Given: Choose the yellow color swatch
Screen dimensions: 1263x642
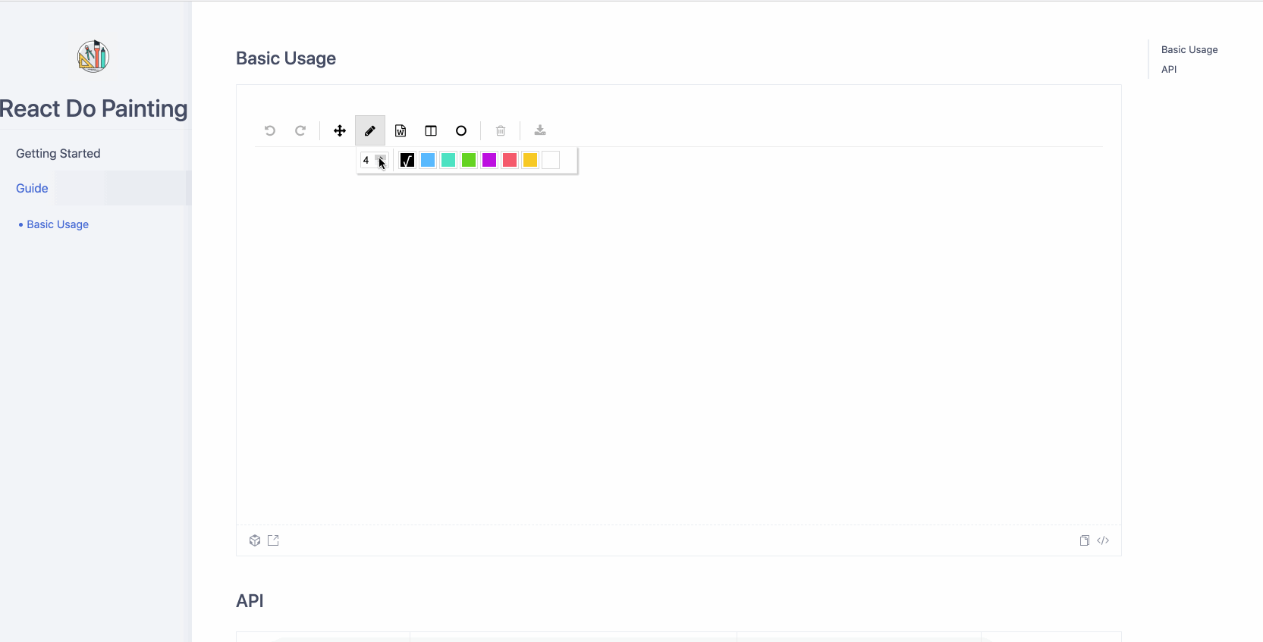Looking at the screenshot, I should tap(530, 160).
